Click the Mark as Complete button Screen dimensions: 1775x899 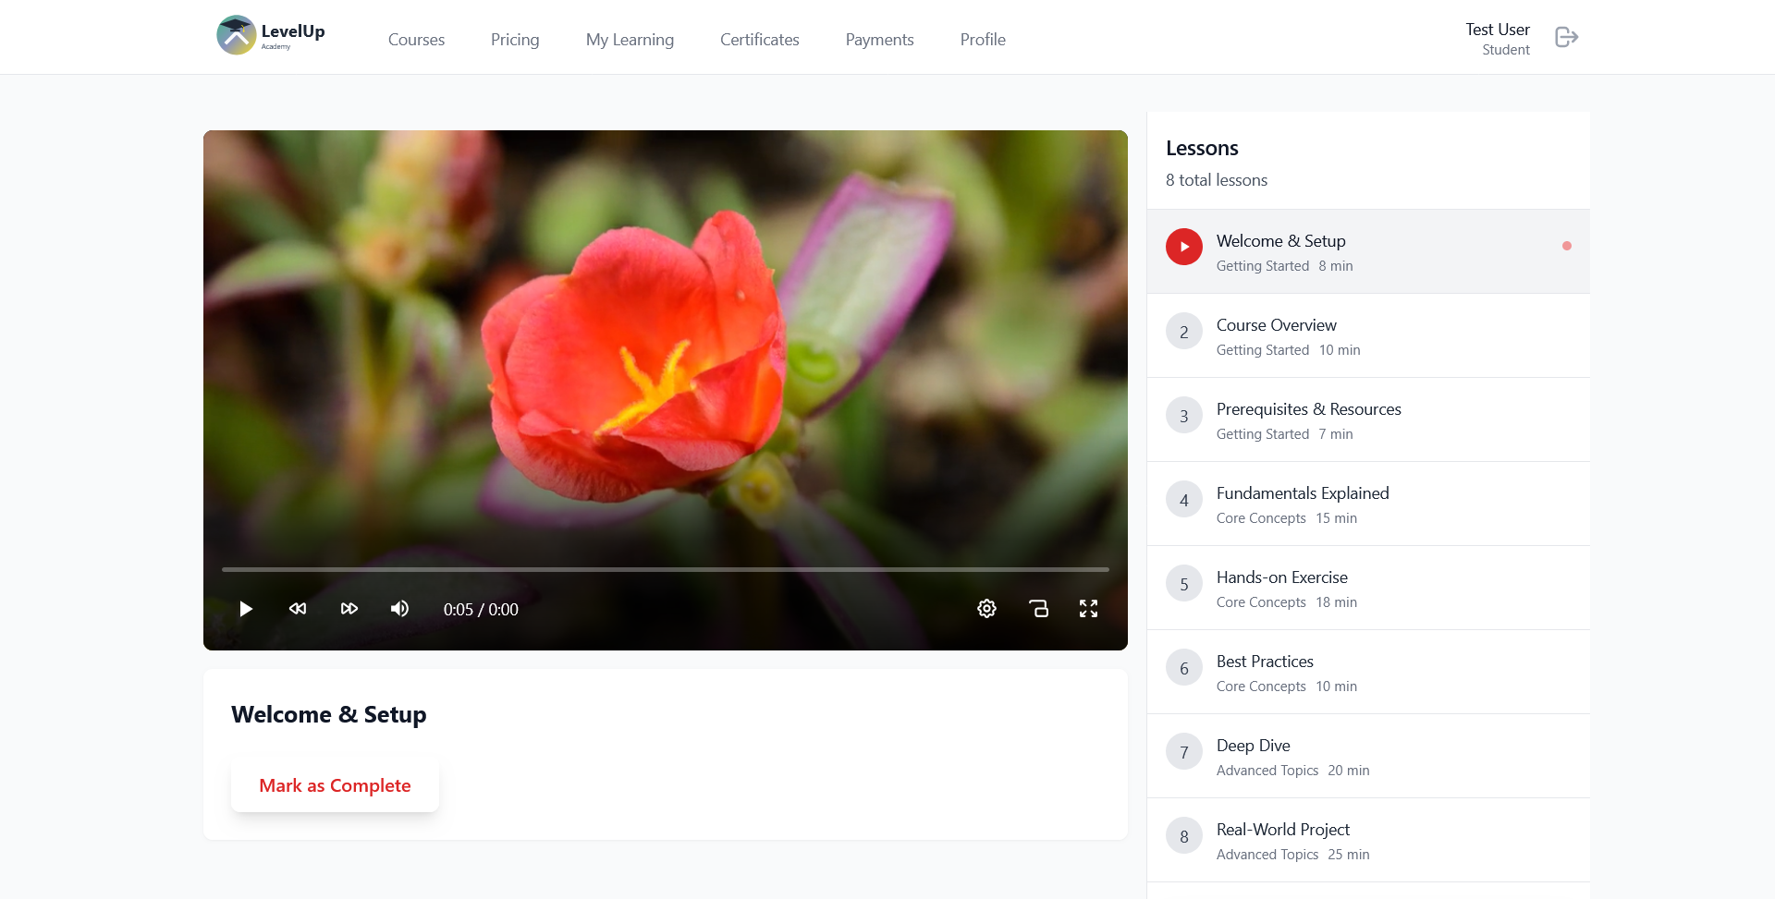(335, 786)
